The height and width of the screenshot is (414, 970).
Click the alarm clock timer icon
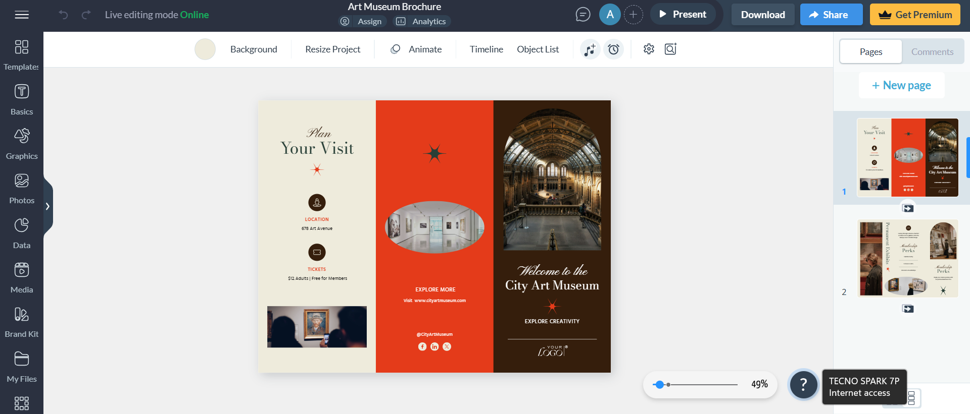point(613,49)
